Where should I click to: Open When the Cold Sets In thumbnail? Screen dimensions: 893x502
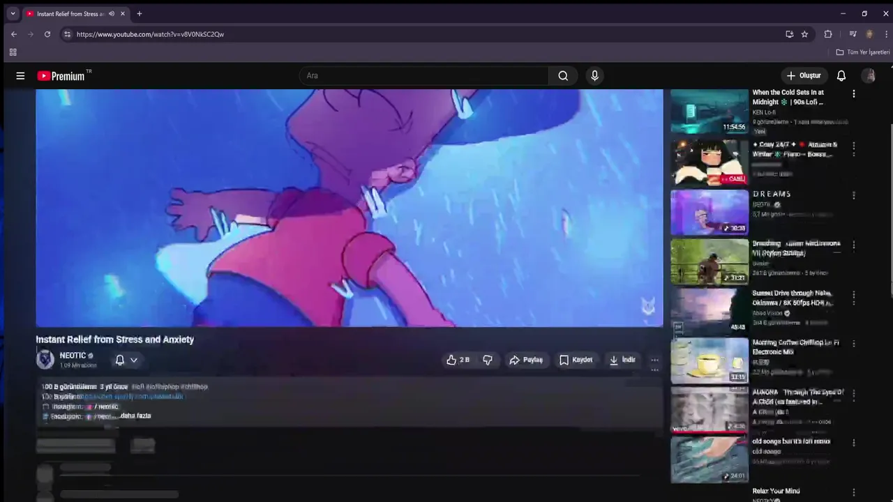710,111
